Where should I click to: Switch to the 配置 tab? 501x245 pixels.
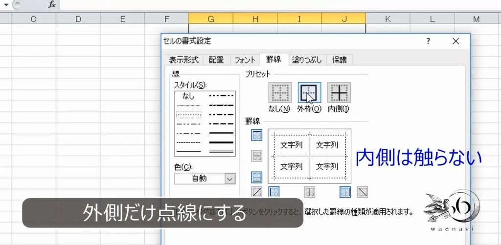click(x=216, y=60)
